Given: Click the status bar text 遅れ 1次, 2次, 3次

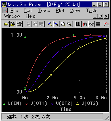Looking at the screenshot, I should [29, 117].
